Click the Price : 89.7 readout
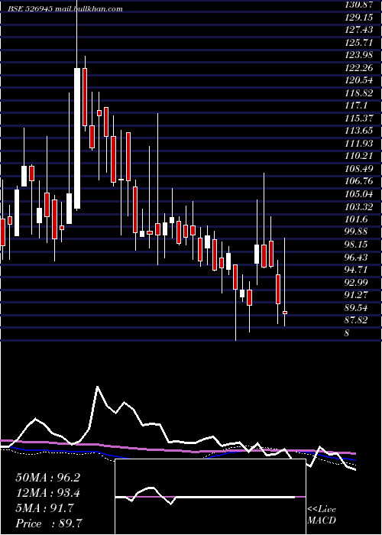Screen dimensions: 382x535 [x=48, y=524]
